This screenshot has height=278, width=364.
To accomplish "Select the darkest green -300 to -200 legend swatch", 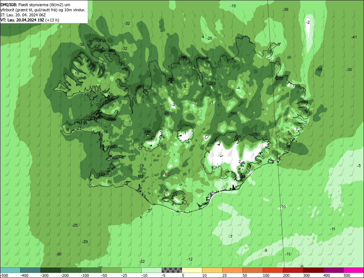I will (50, 270).
